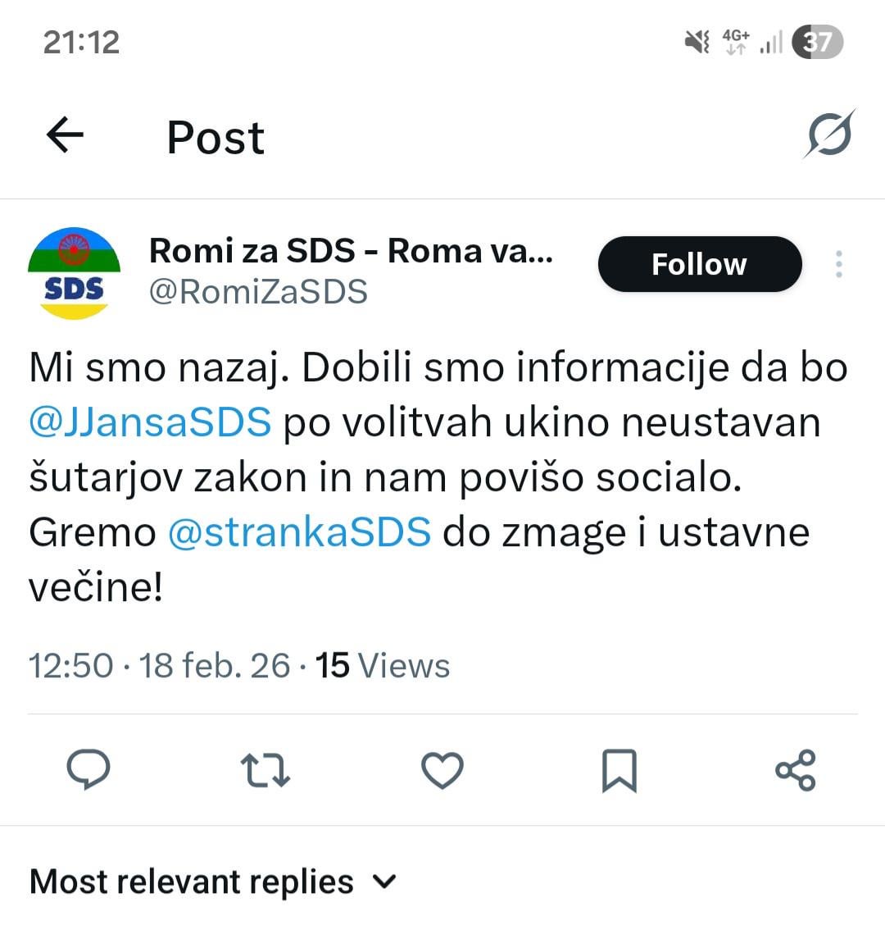The height and width of the screenshot is (930, 885).
Task: Open the @JJansaSDS mention link
Action: pyautogui.click(x=150, y=422)
